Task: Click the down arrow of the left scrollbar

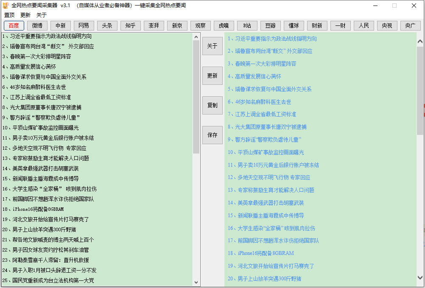Action: click(196, 282)
